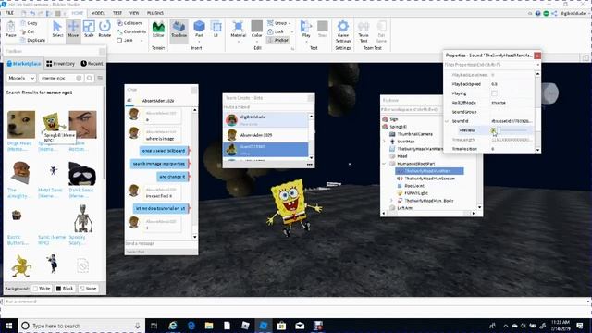
Task: Click the toolbox search magnifier icon
Action: tap(90, 78)
